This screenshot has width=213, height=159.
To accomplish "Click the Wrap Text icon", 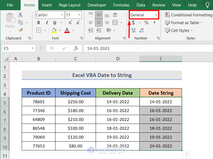I will (x=115, y=15).
